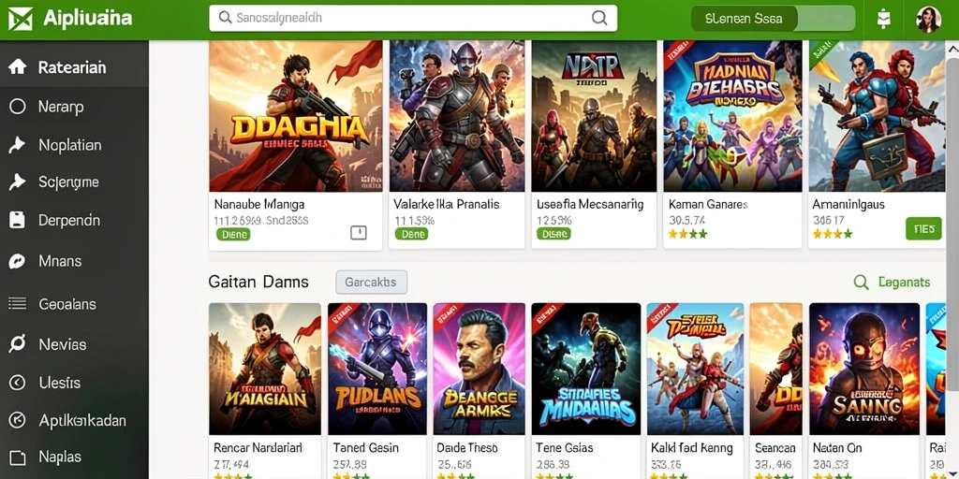Viewport: 959px width, 479px height.
Task: Click the clock icon beside Ulesfis
Action: click(x=17, y=383)
